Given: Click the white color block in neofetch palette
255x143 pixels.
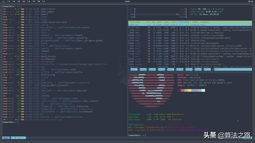Looking at the screenshot, I should coord(203,90).
